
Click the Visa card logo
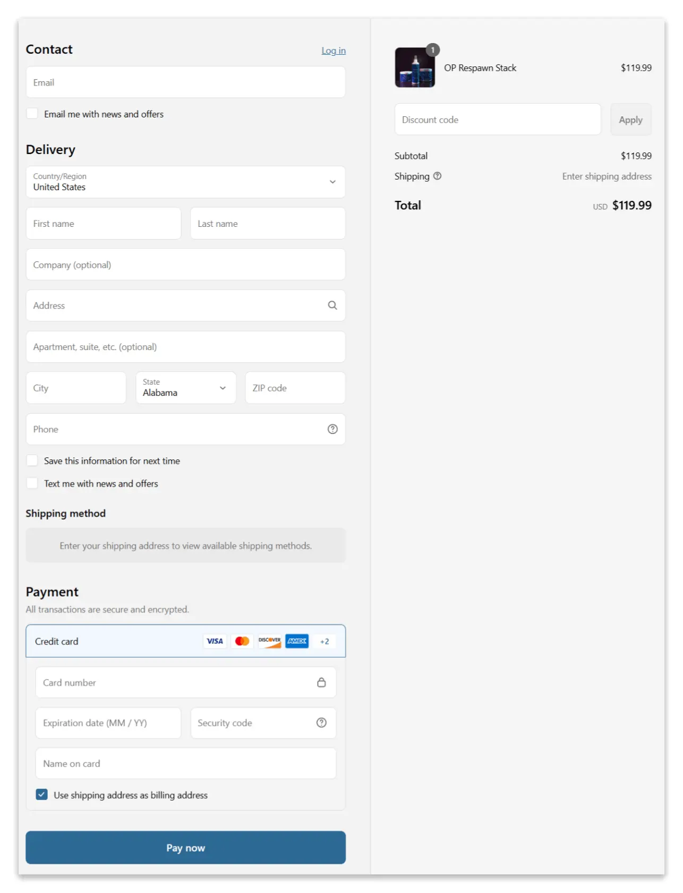point(215,641)
